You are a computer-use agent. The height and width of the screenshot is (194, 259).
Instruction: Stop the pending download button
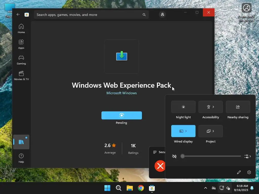(x=122, y=115)
